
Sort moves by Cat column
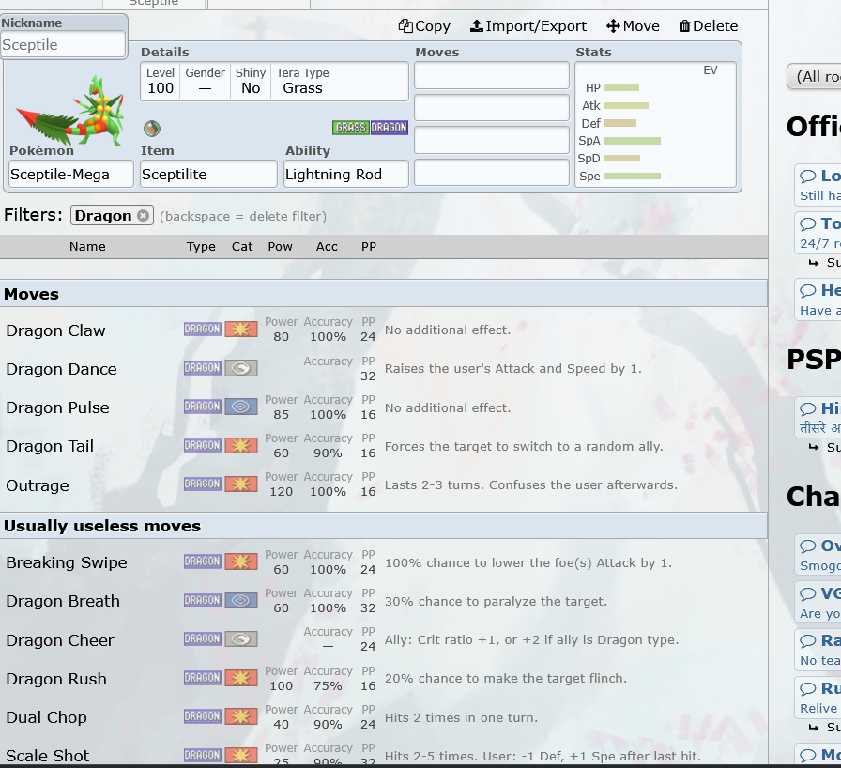coord(242,247)
